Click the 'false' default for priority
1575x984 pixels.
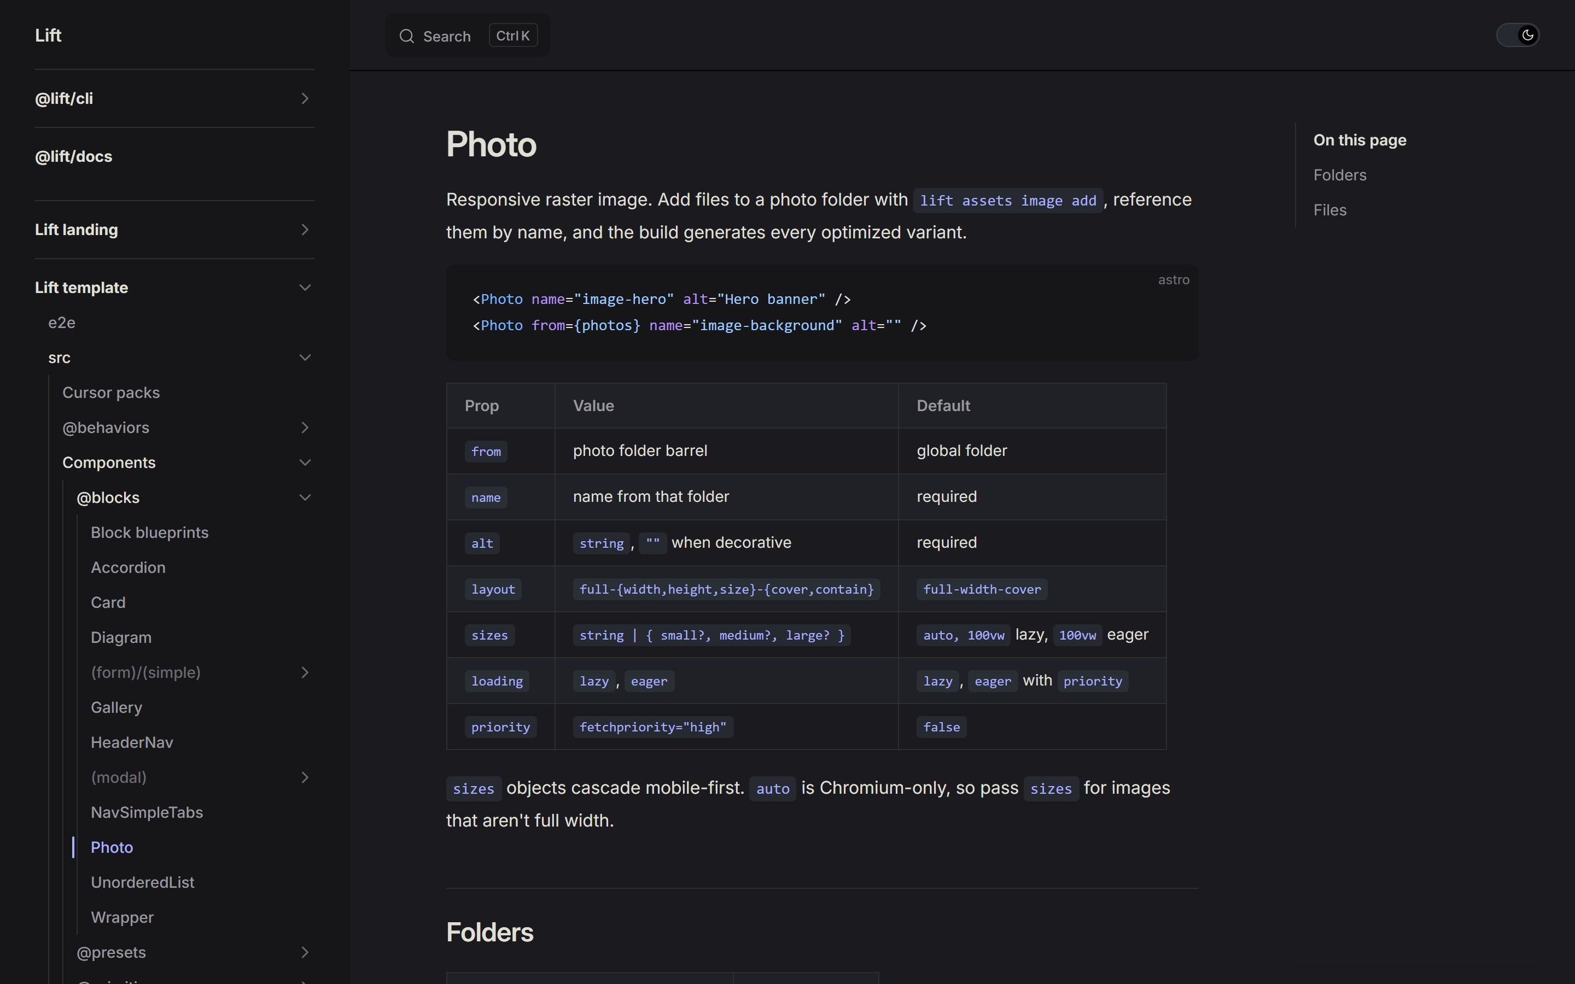pyautogui.click(x=942, y=727)
